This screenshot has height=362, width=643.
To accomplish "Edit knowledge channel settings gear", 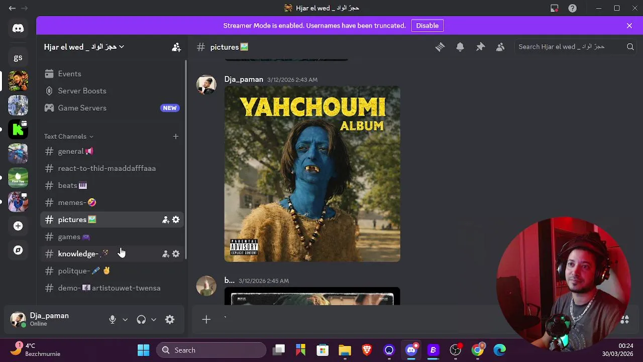I will (176, 254).
